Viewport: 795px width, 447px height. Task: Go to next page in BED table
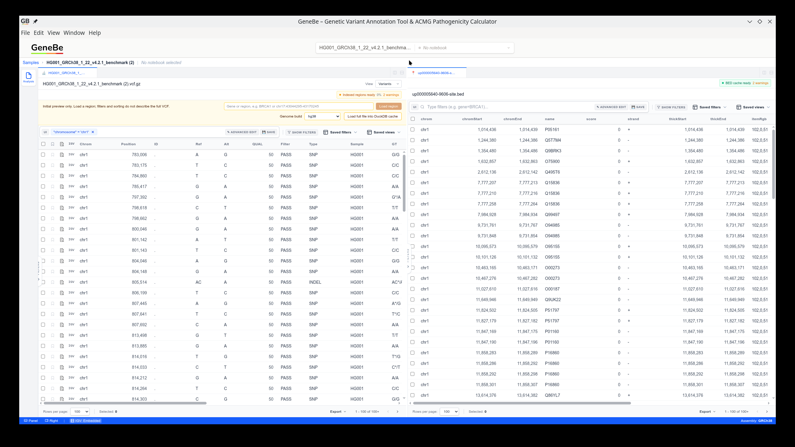tap(767, 412)
